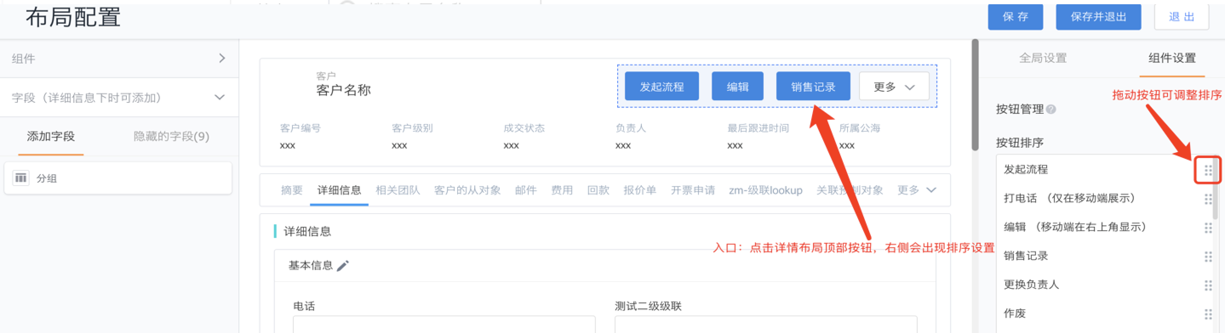This screenshot has width=1225, height=333.
Task: Select the 摘要 tab
Action: [292, 190]
